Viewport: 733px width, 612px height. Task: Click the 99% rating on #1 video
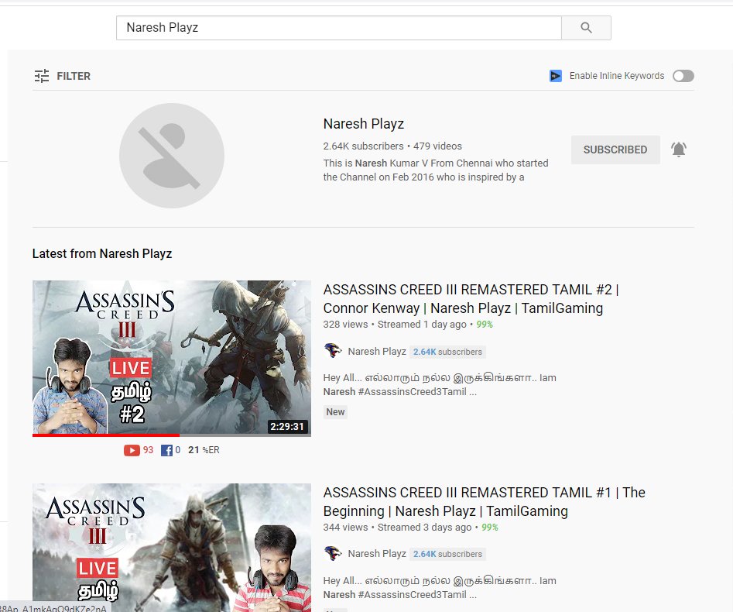click(x=489, y=528)
